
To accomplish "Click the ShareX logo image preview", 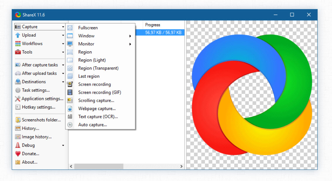I will click(252, 95).
